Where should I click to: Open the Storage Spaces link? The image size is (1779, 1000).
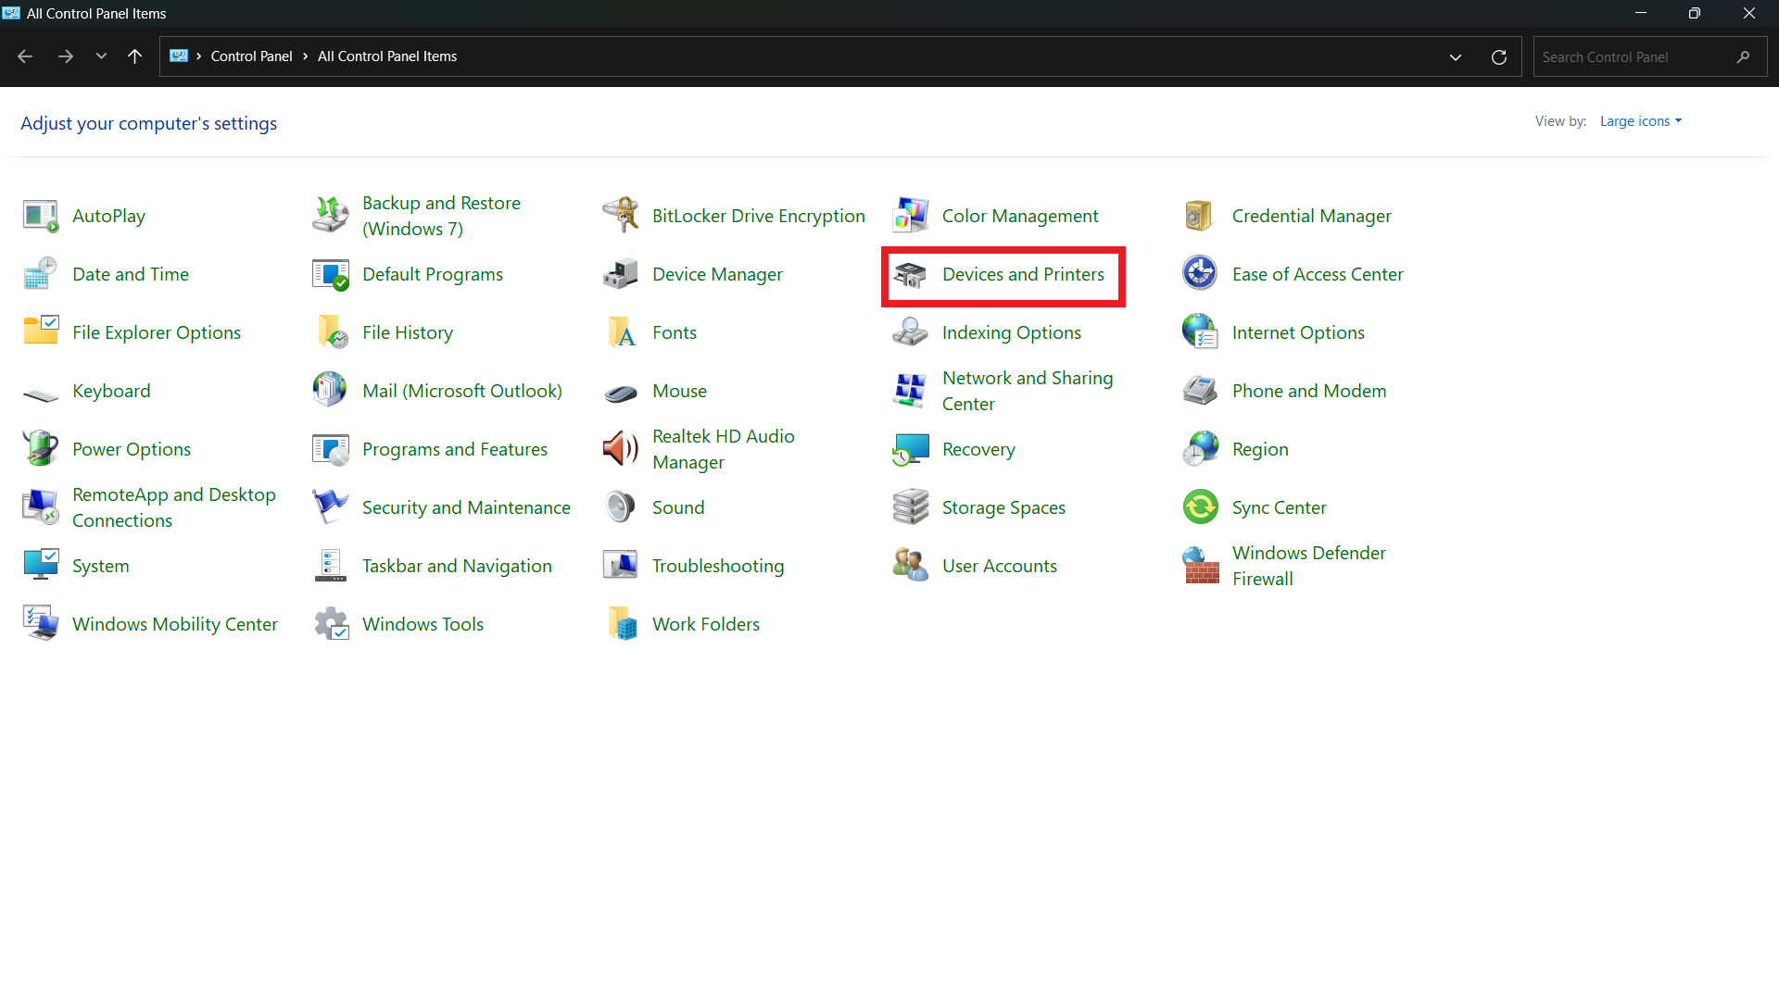[x=1003, y=507]
